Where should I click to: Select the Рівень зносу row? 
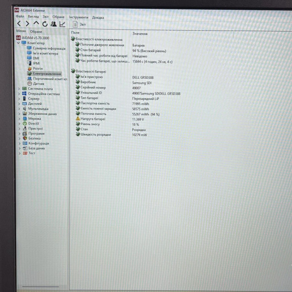pos(108,124)
